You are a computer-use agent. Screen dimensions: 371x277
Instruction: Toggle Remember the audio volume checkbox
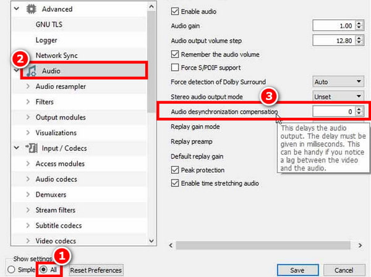[x=175, y=54]
